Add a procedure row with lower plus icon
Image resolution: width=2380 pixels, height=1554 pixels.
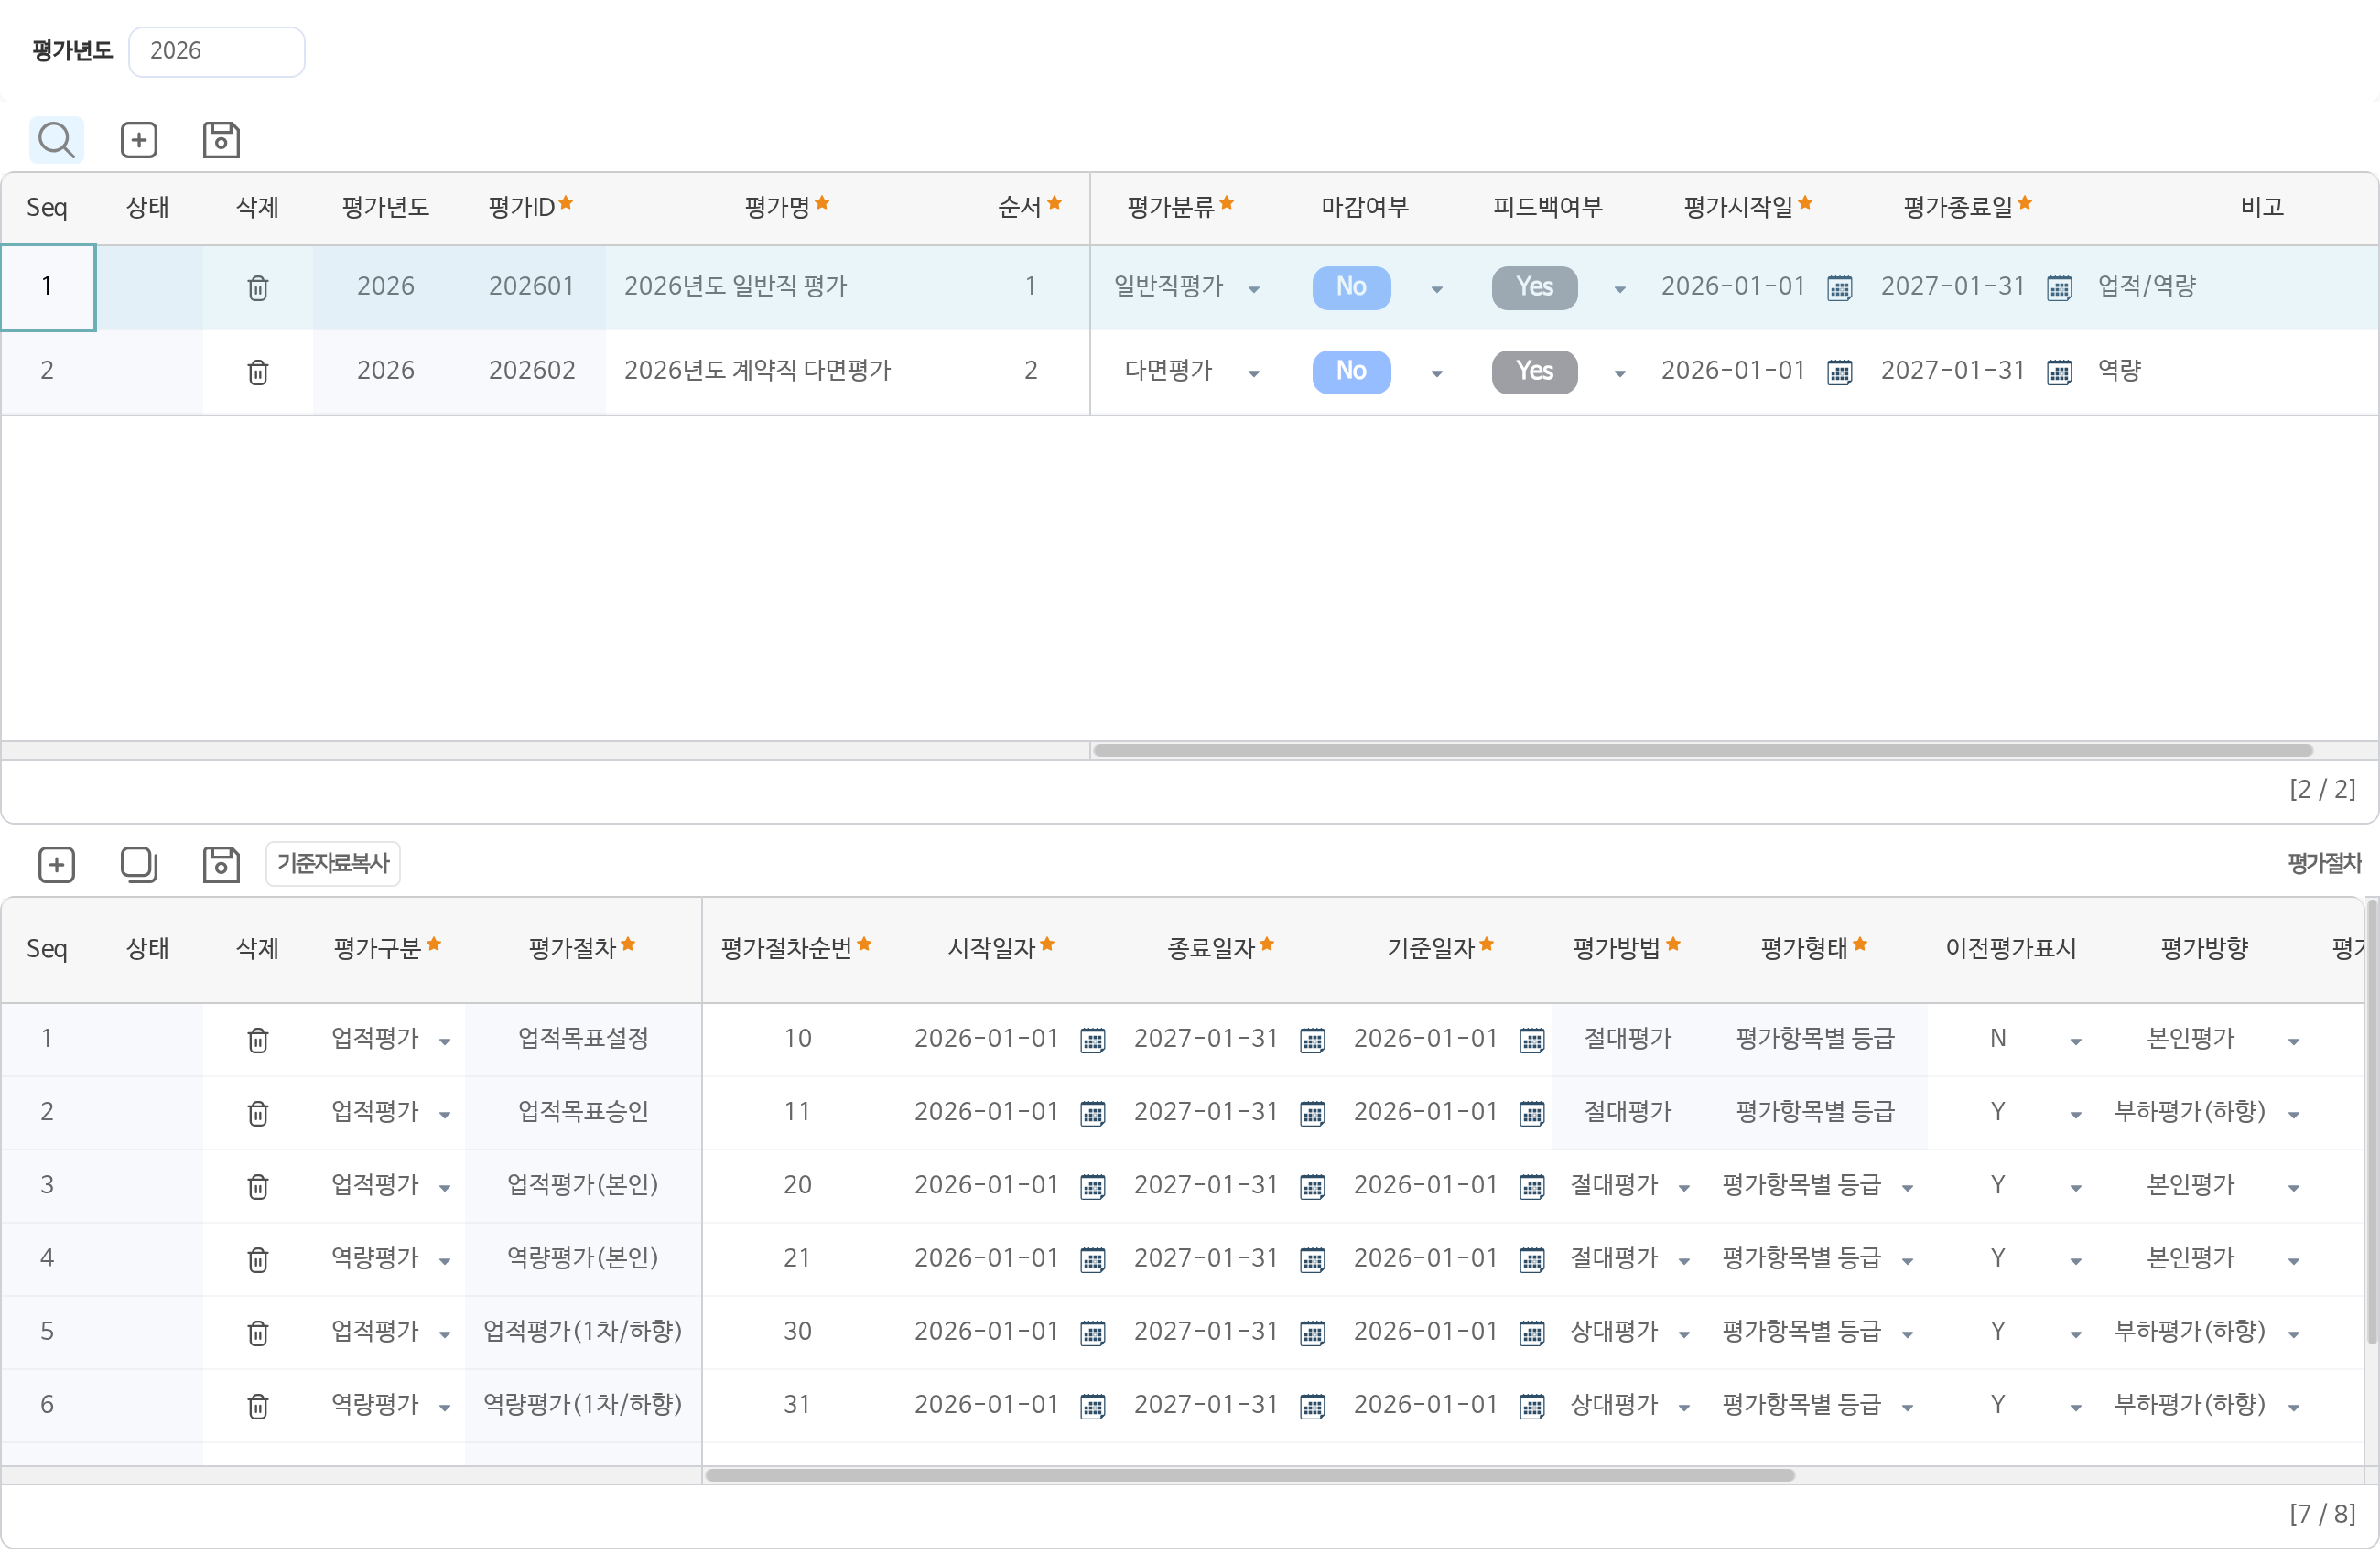56,864
